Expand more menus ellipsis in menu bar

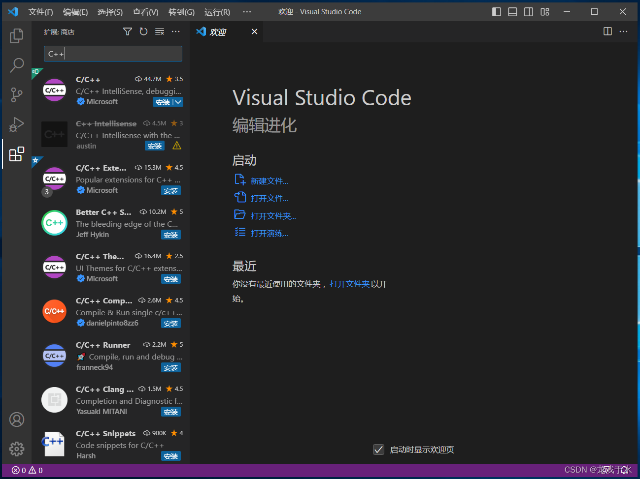click(247, 12)
